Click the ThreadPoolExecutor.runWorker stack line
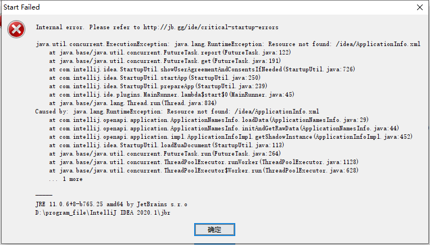430x245 pixels. coord(204,162)
